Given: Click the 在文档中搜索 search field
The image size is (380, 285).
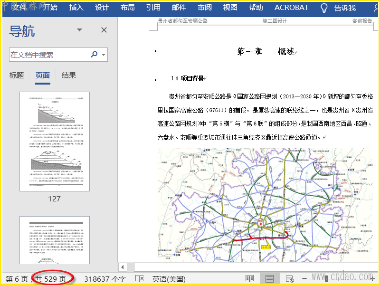Looking at the screenshot, I should point(49,55).
